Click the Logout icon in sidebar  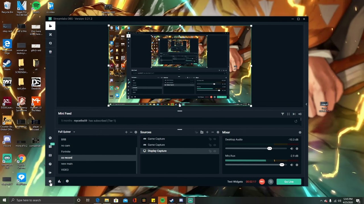(x=50, y=173)
